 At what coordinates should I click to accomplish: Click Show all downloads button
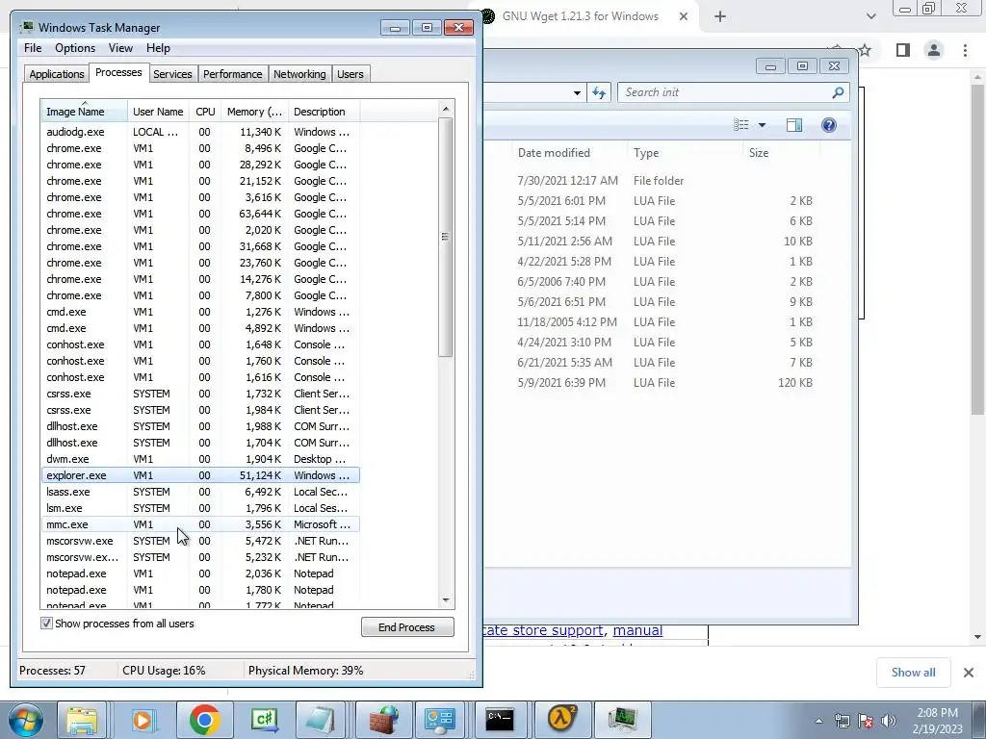point(913,673)
